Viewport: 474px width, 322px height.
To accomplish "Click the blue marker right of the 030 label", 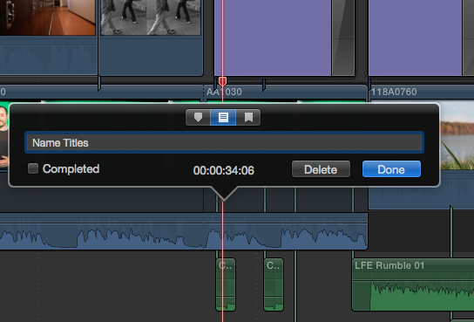I will click(x=264, y=85).
